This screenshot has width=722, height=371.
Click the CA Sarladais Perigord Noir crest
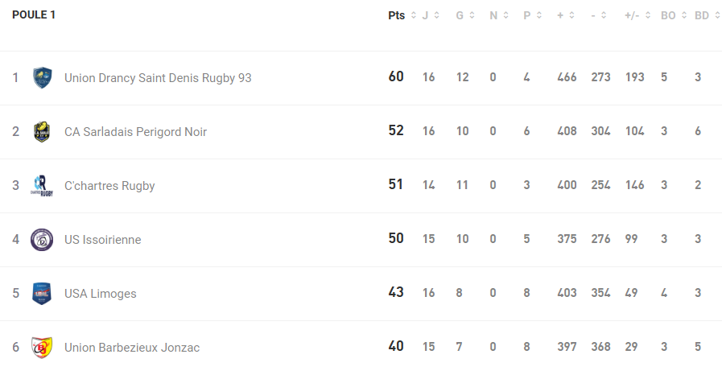(42, 132)
